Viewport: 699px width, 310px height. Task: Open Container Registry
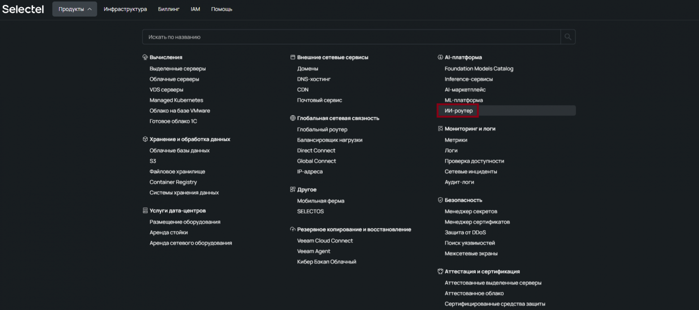point(173,182)
